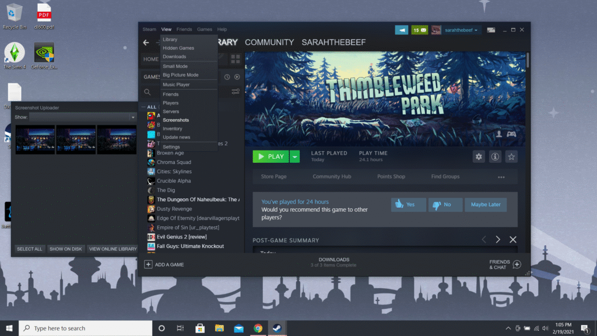This screenshot has width=597, height=336.
Task: Add game to favorites with star icon
Action: point(511,156)
